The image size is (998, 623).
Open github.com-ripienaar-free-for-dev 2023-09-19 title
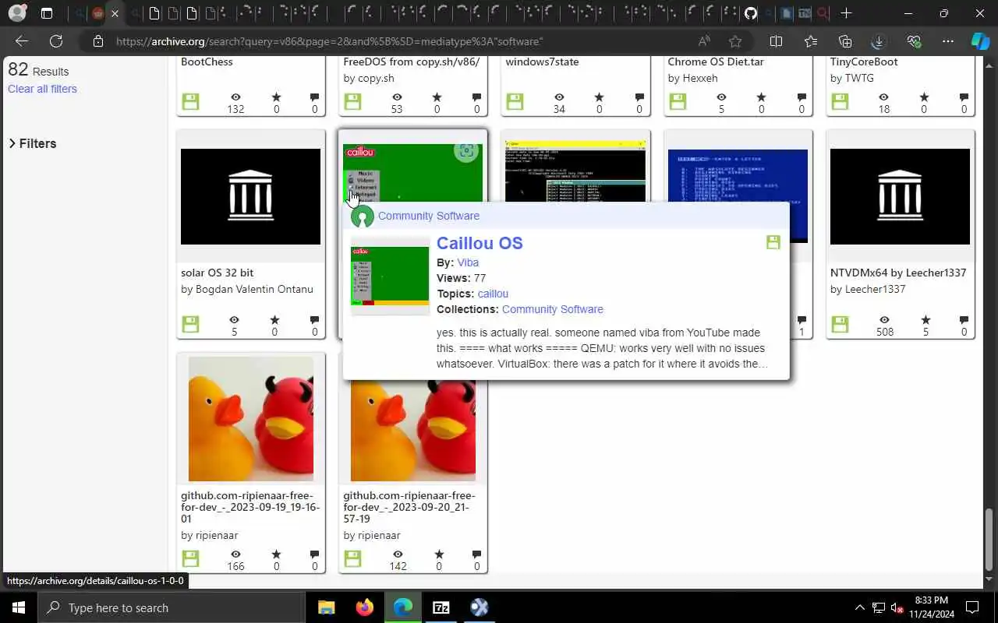pos(250,507)
